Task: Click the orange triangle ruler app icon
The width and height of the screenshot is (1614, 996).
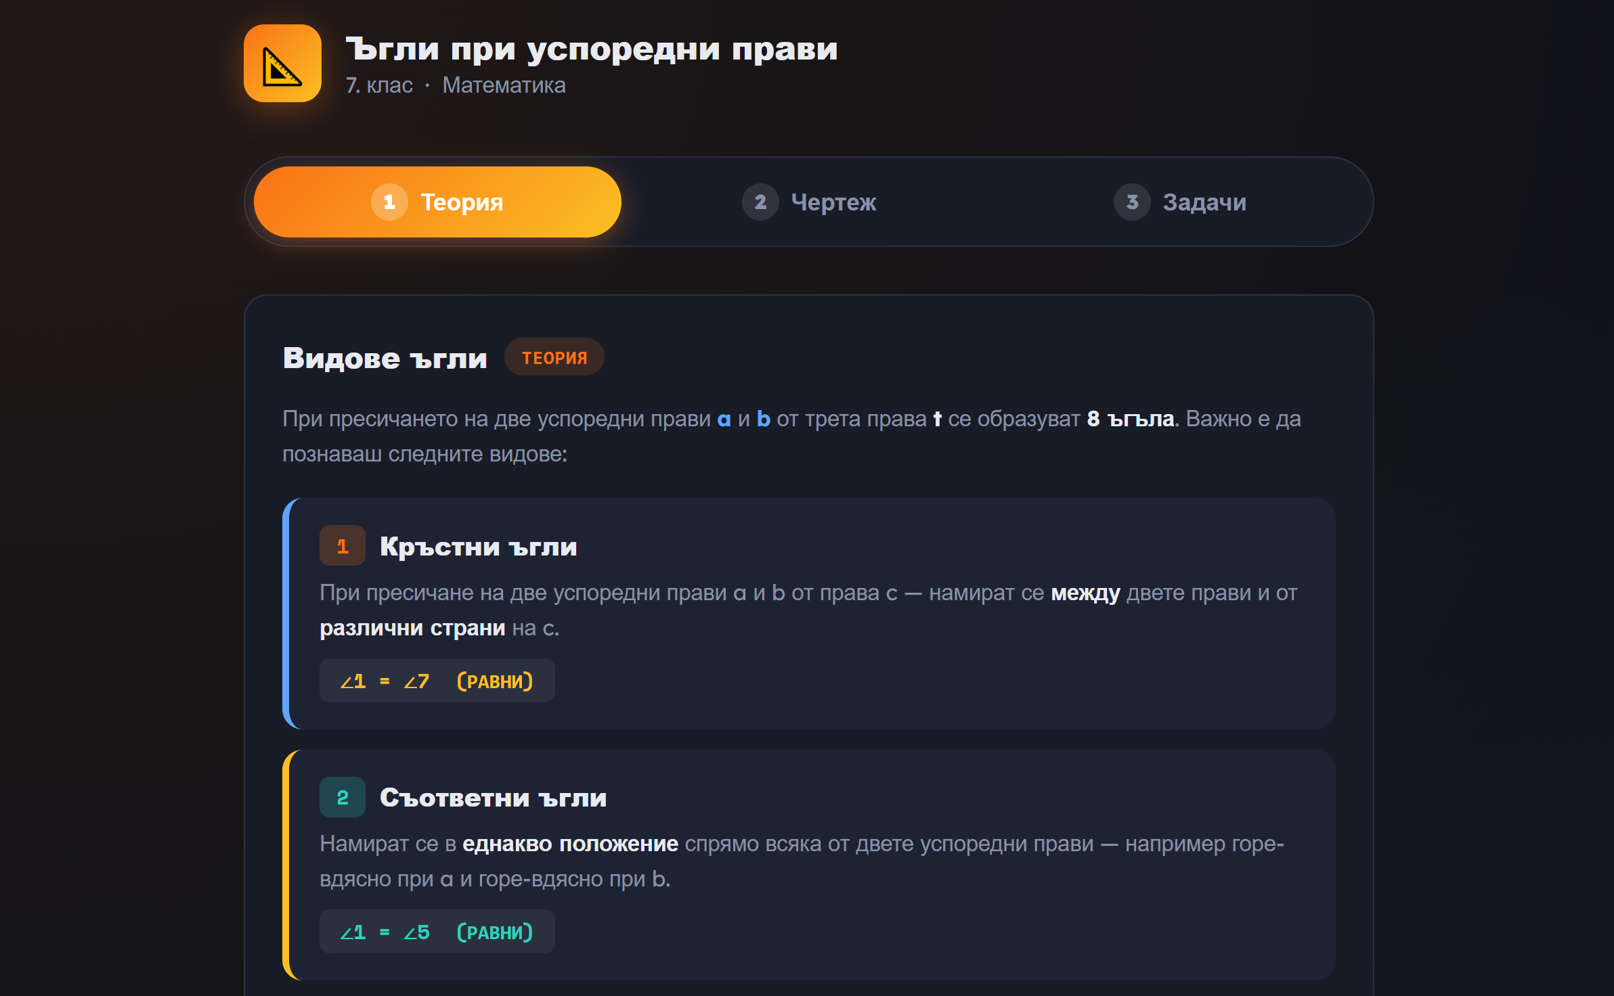Action: pos(282,64)
